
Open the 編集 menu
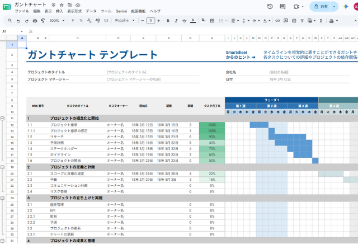[x=37, y=11]
